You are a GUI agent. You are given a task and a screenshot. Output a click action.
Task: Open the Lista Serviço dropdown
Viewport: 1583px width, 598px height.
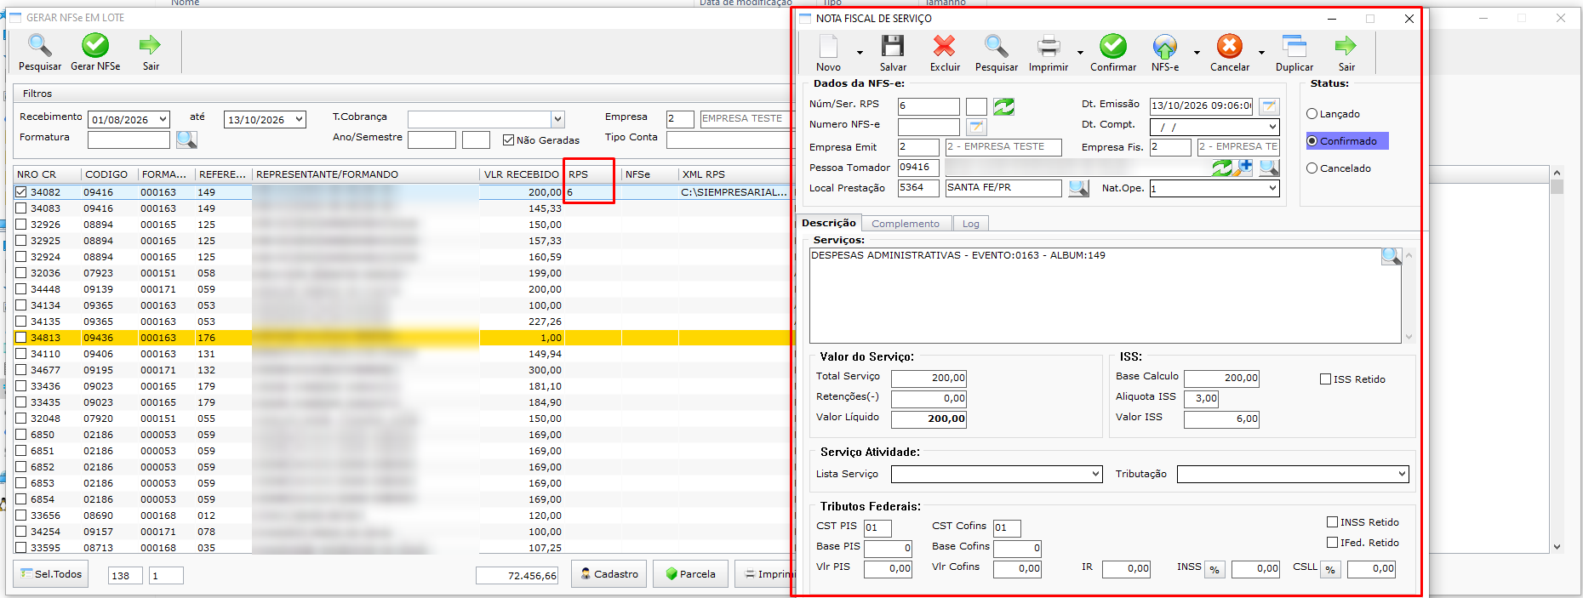[x=1095, y=474]
